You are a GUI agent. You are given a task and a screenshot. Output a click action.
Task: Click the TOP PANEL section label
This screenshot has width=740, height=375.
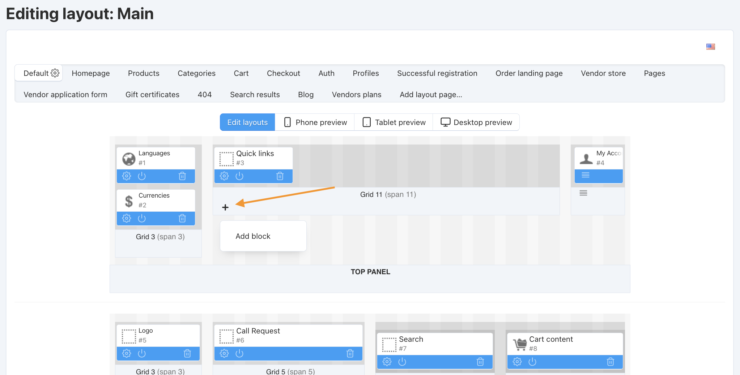click(370, 272)
